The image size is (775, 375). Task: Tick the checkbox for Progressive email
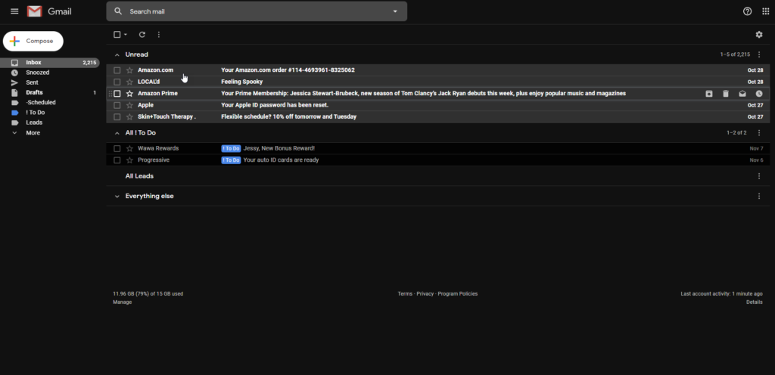click(x=117, y=160)
